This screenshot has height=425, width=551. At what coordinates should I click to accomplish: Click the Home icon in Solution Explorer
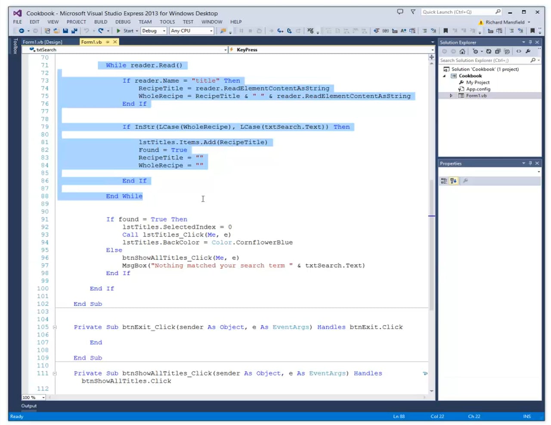tap(462, 51)
